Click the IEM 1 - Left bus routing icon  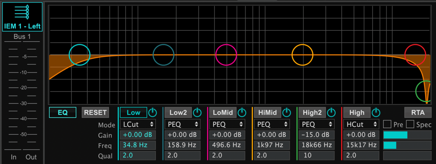pyautogui.click(x=22, y=12)
